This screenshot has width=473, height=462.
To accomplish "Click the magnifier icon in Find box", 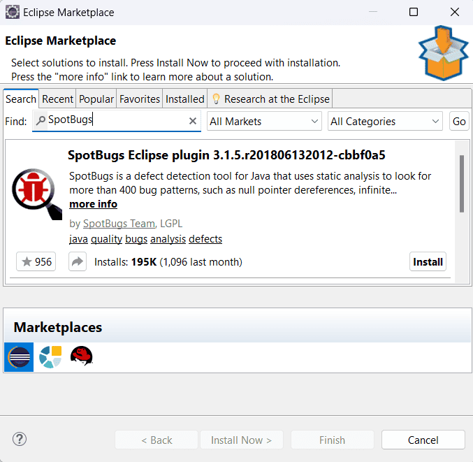I will point(41,121).
